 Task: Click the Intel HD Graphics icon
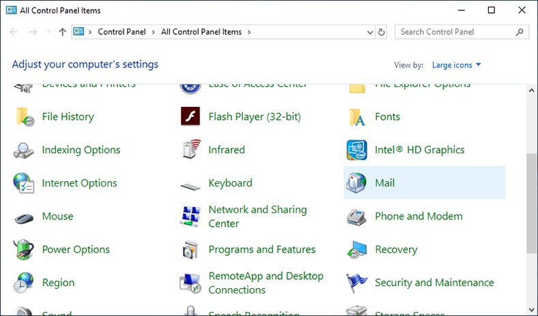point(357,150)
